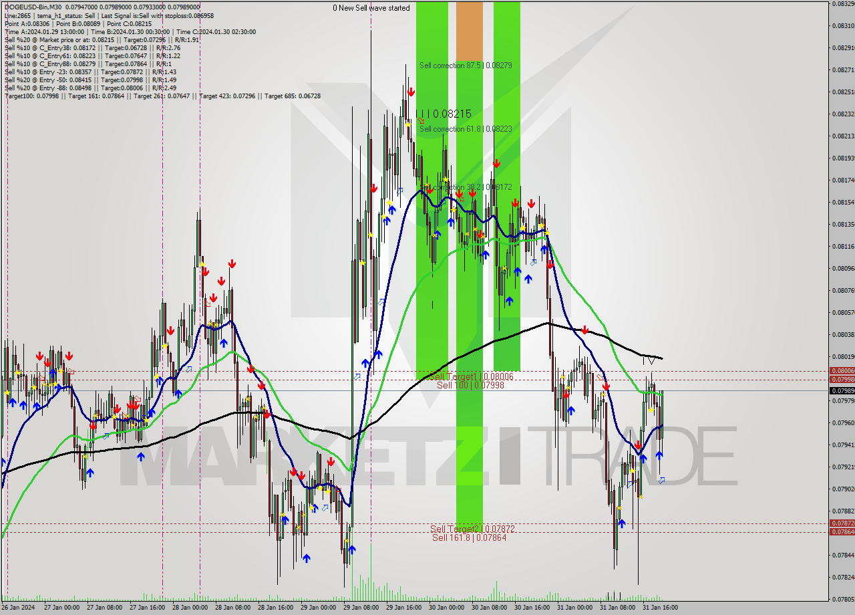Click the '31 Jan 00:00' time axis label

pos(574,608)
